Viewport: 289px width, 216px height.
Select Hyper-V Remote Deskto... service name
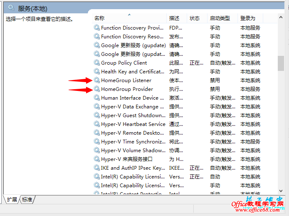click(x=132, y=133)
